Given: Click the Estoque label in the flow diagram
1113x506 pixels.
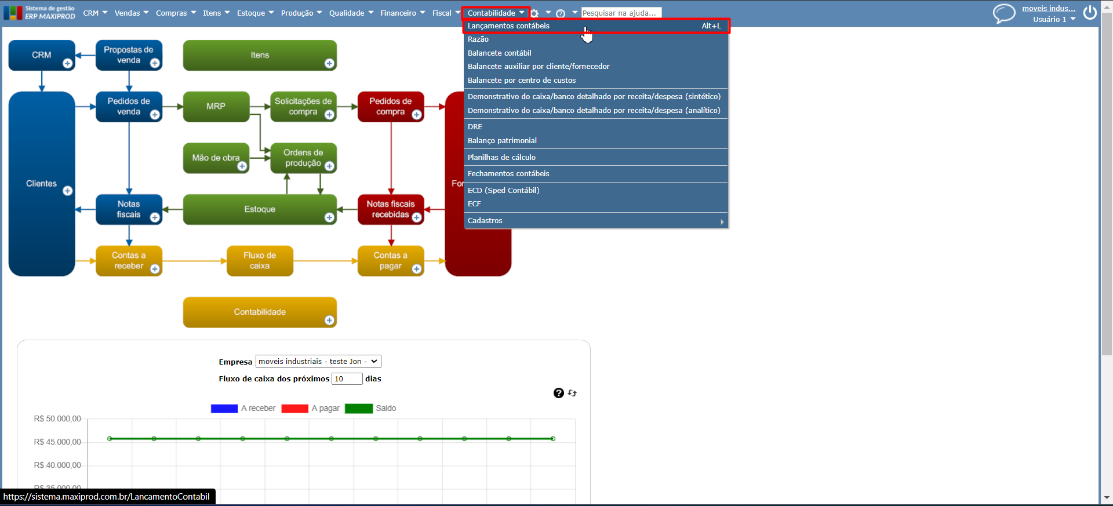Looking at the screenshot, I should point(260,209).
